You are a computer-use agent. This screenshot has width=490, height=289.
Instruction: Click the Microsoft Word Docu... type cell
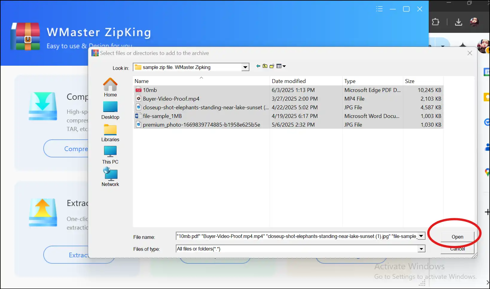372,116
